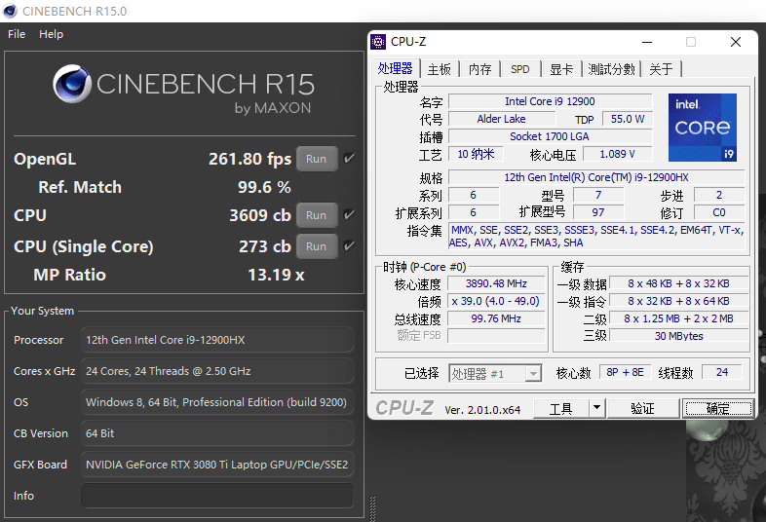Click the CB Version 64 Bit field

[217, 433]
